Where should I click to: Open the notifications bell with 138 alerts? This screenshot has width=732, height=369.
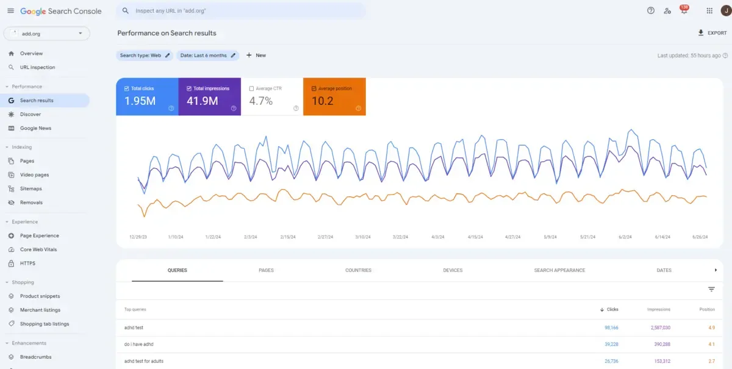(x=683, y=10)
